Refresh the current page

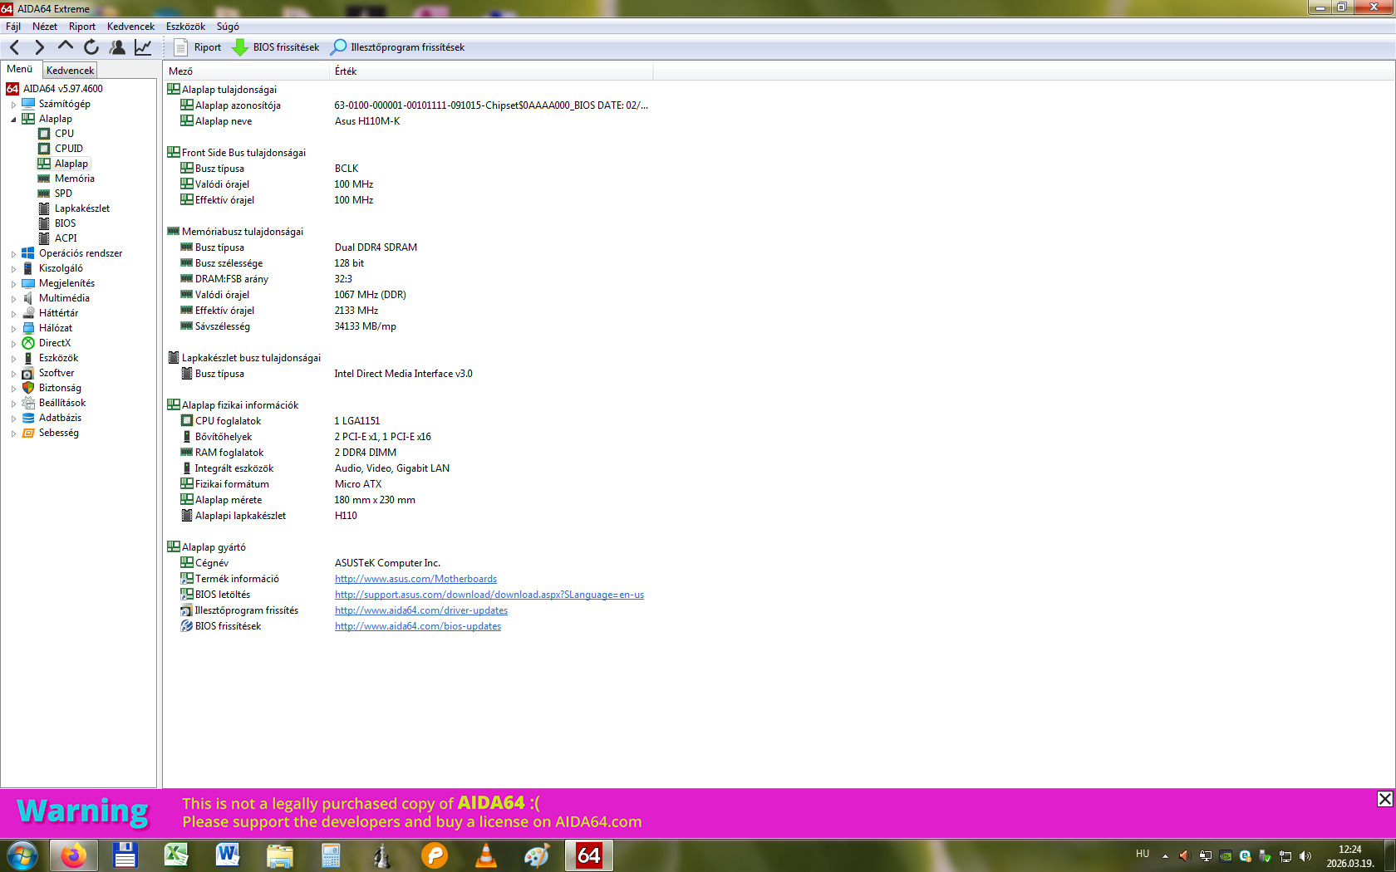pos(91,47)
